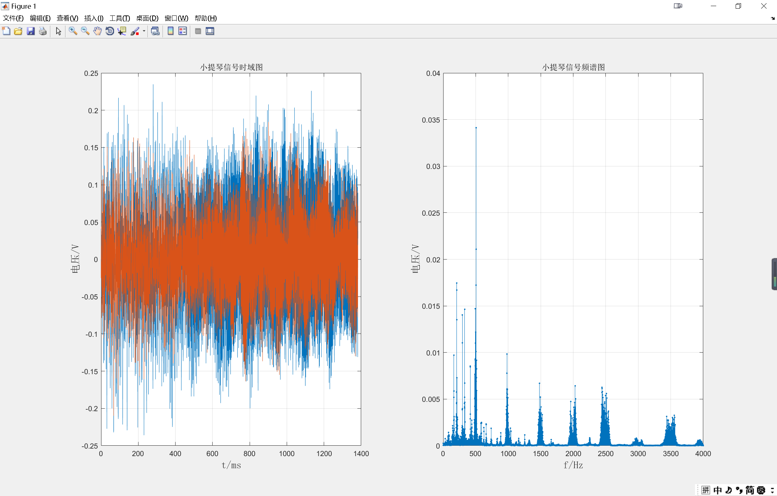Click the Show Plot Tools button
Screen dimensions: 777x496
click(210, 31)
